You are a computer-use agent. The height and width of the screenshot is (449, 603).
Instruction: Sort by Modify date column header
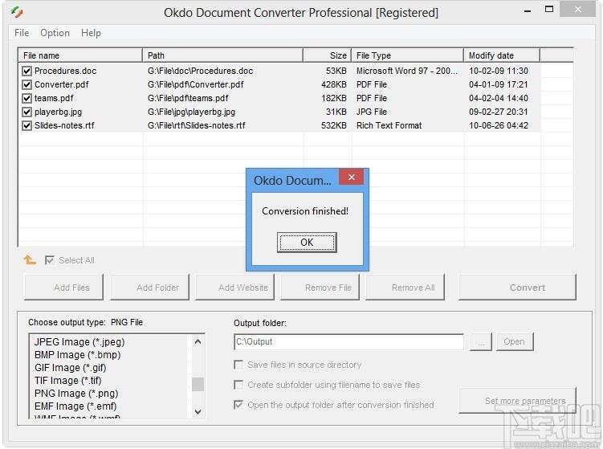(x=502, y=55)
